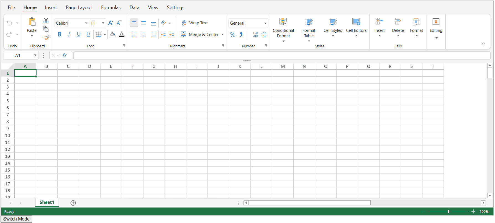495x223 pixels.
Task: Click the Undo arrow icon
Action: click(9, 23)
